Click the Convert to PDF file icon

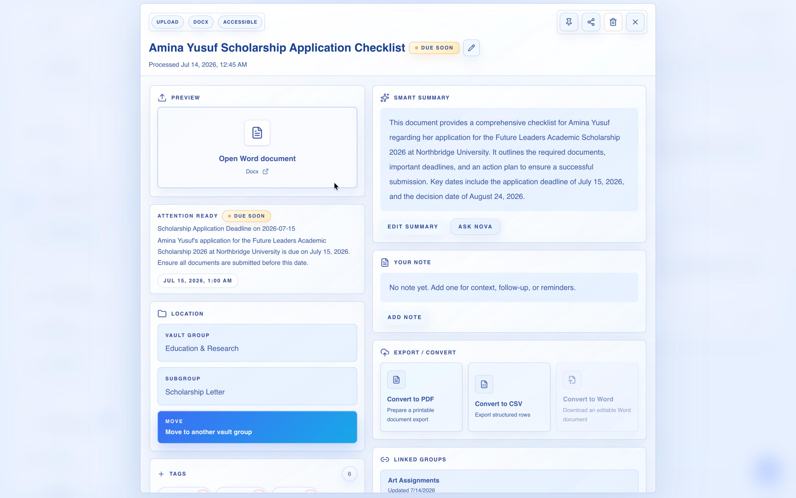396,380
